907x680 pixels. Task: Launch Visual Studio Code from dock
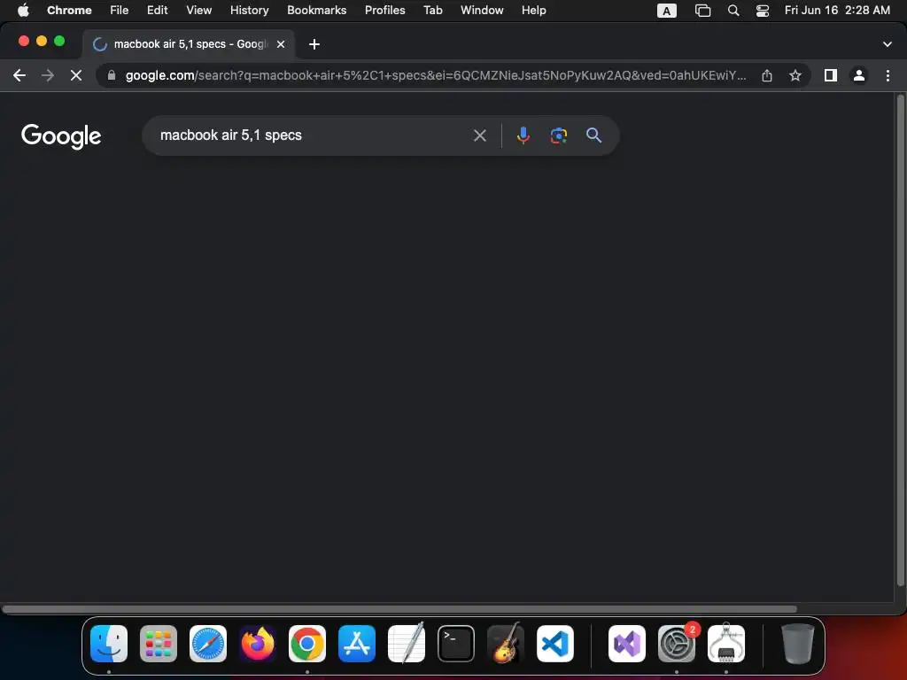coord(555,644)
